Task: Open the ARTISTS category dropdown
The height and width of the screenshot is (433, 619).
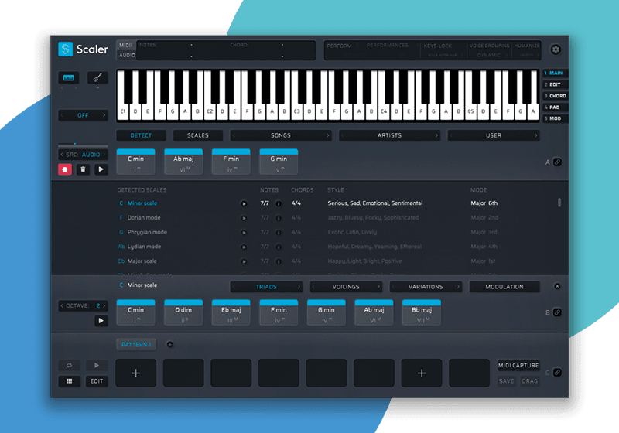Action: point(389,135)
